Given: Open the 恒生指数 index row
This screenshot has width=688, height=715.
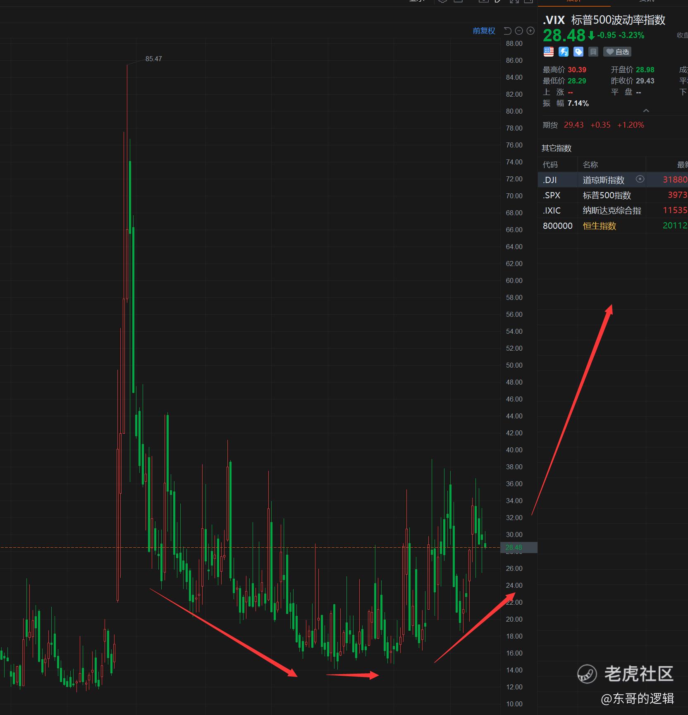Looking at the screenshot, I should [599, 226].
